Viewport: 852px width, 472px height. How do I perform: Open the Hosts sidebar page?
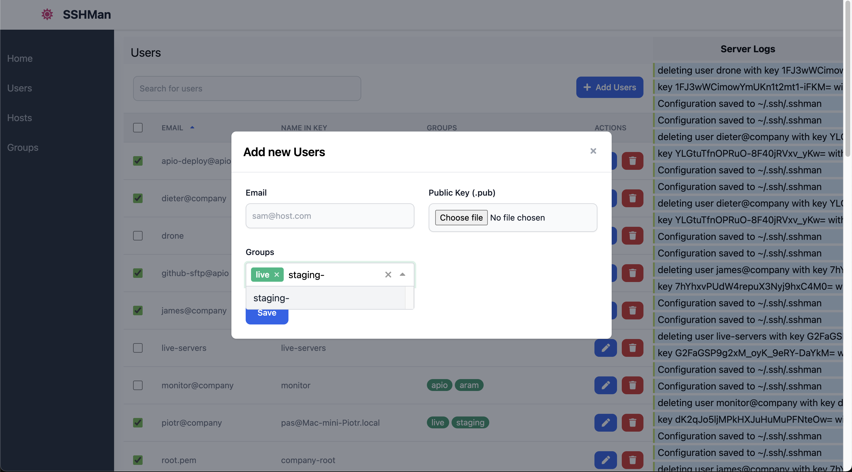20,118
